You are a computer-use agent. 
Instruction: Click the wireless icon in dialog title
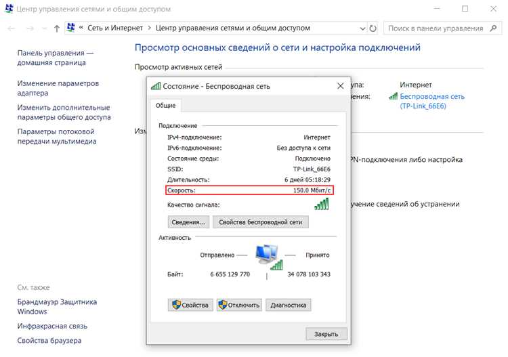pos(156,86)
